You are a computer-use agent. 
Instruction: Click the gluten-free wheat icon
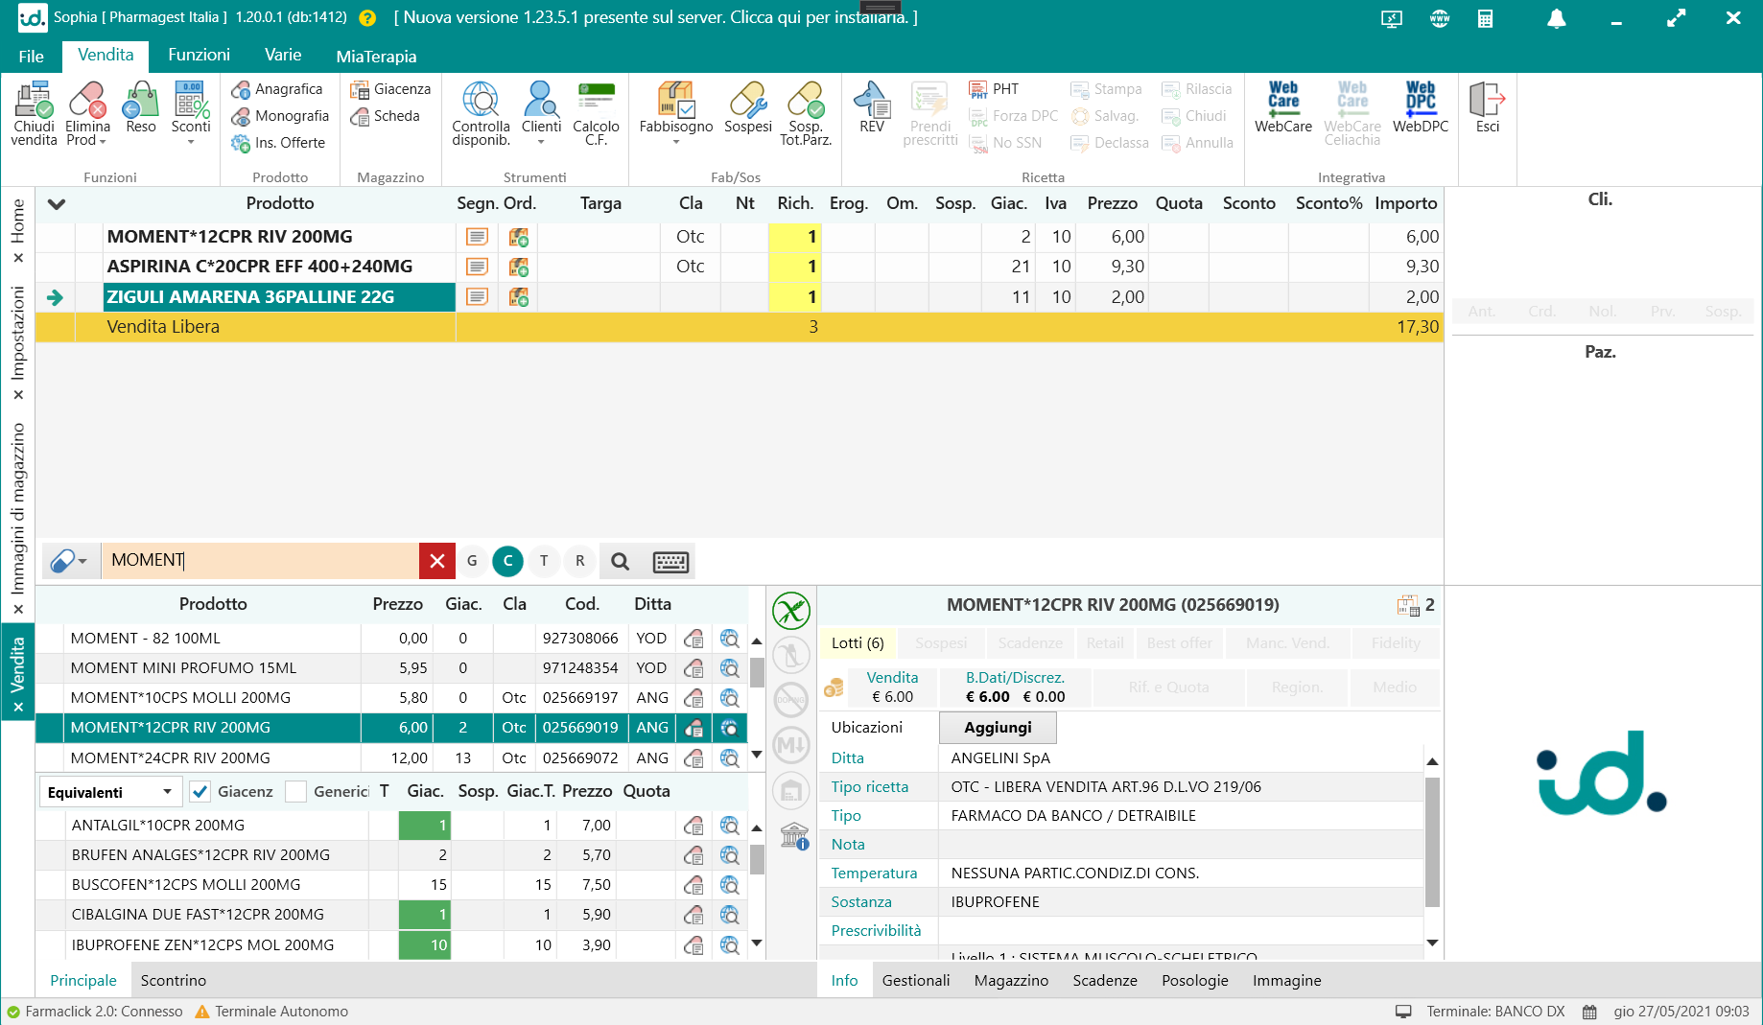pyautogui.click(x=791, y=611)
